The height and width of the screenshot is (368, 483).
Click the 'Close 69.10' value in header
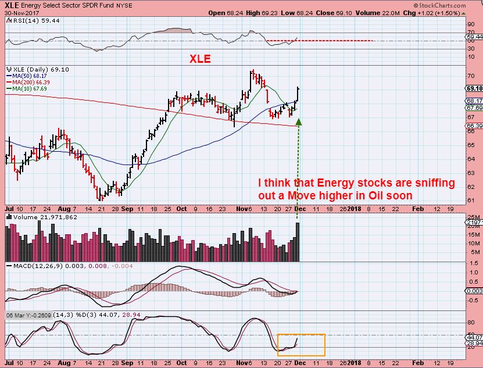click(334, 13)
